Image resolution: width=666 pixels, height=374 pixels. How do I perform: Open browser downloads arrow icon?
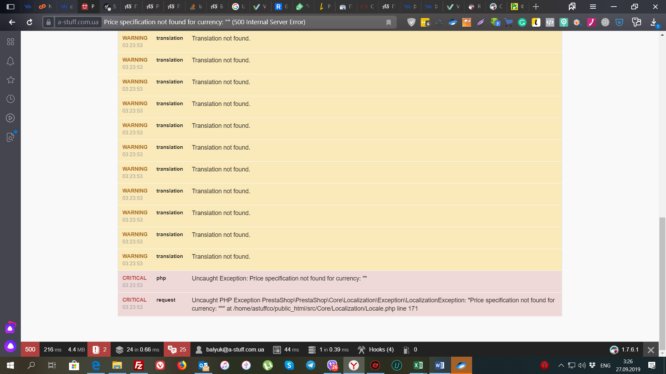(x=654, y=23)
